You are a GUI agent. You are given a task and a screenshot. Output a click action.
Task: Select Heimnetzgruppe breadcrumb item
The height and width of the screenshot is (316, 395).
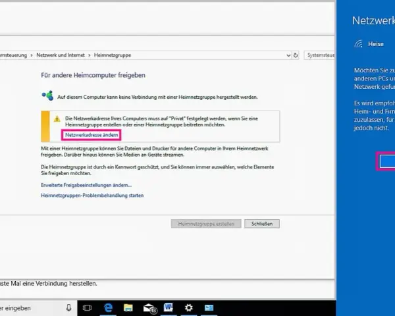pyautogui.click(x=113, y=55)
